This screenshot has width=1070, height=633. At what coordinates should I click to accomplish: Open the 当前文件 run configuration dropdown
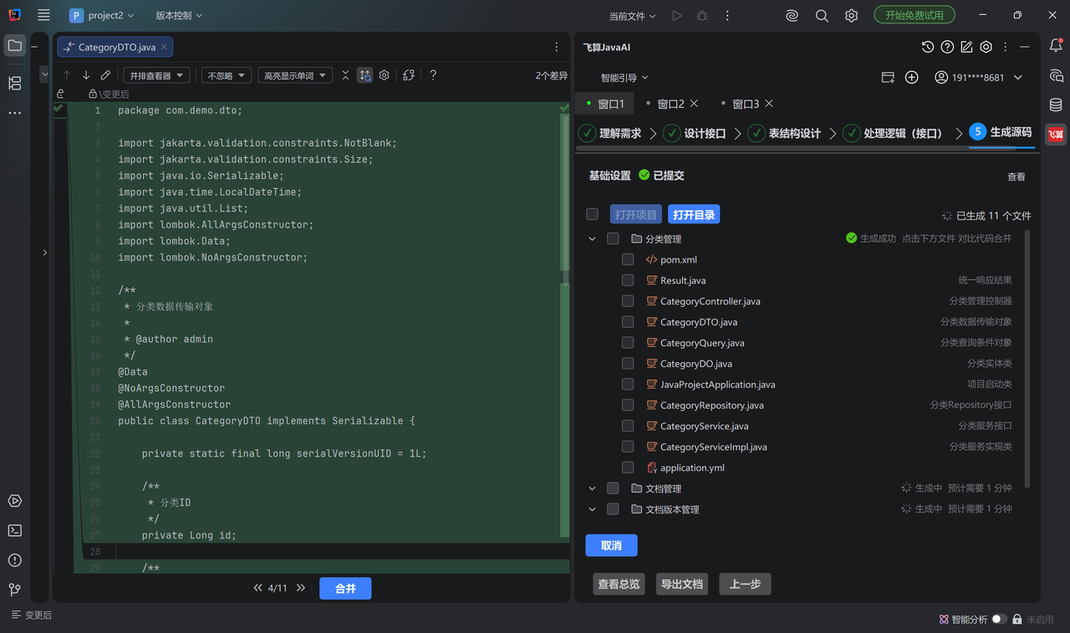click(632, 16)
